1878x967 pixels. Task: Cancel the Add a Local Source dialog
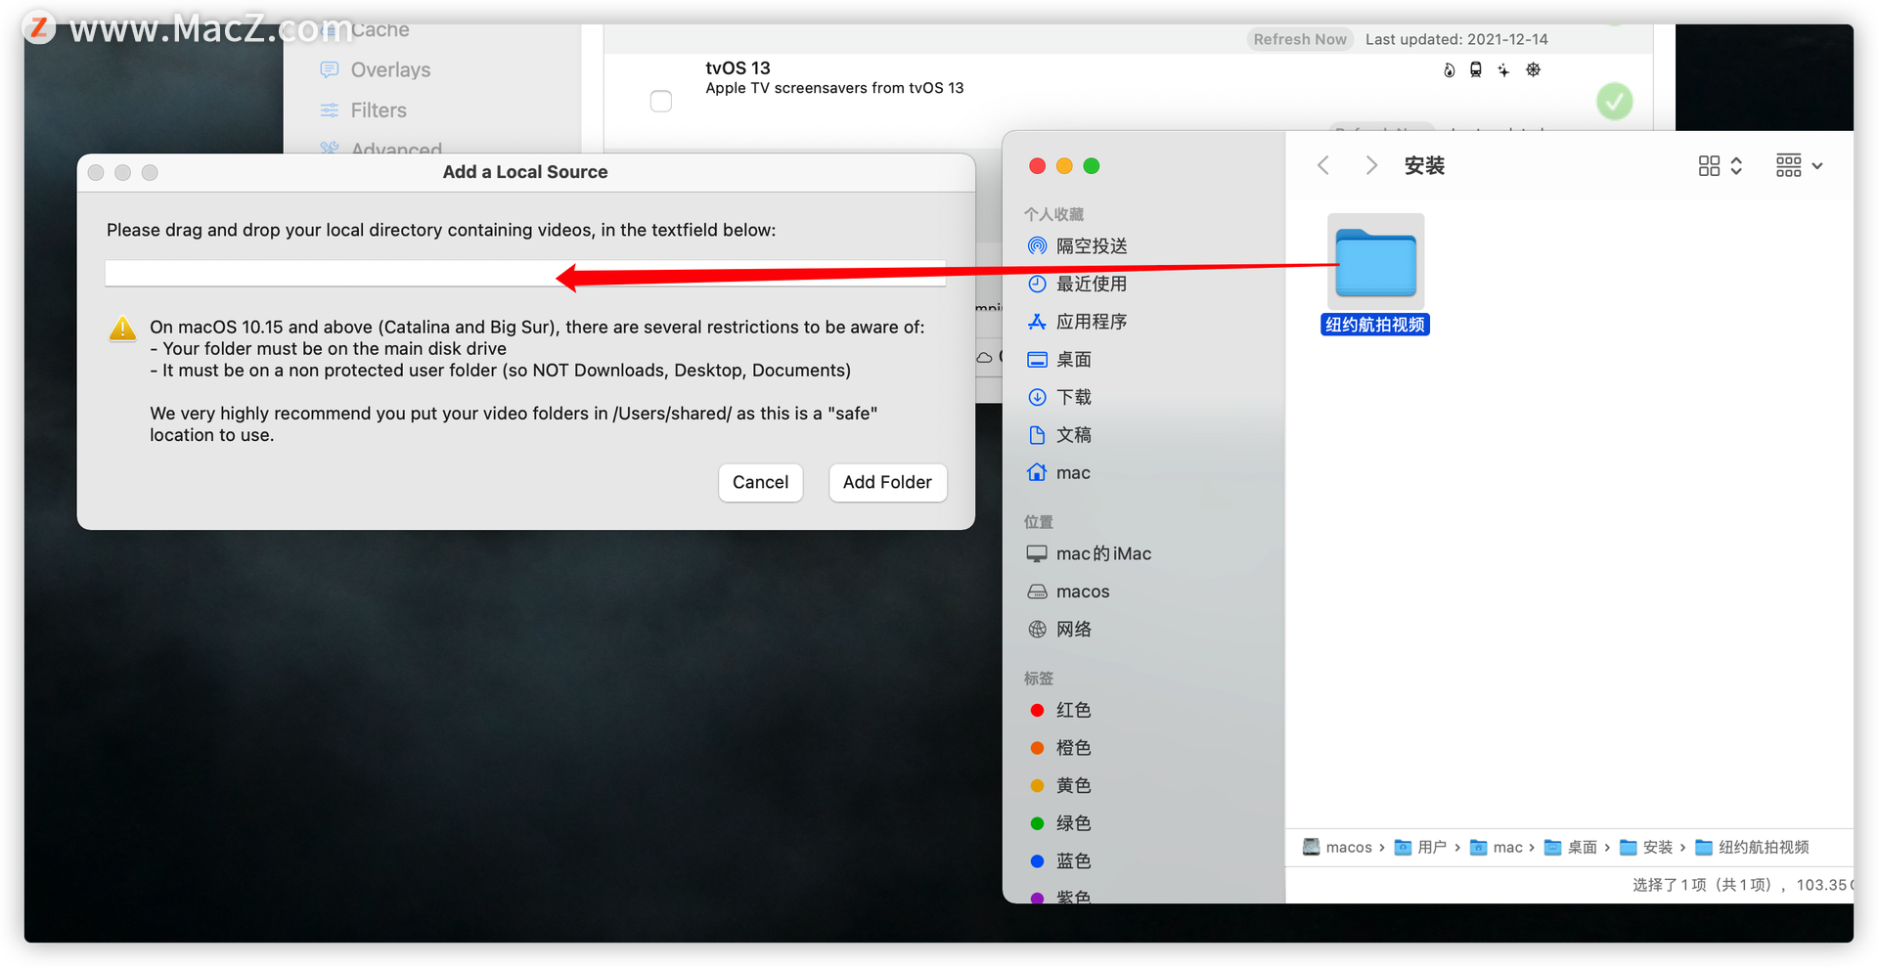pyautogui.click(x=760, y=482)
